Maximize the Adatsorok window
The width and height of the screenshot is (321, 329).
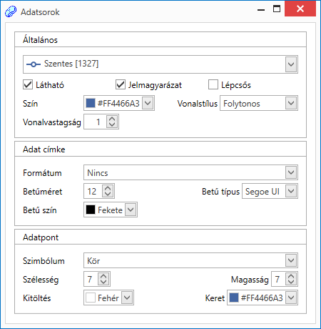(x=277, y=9)
